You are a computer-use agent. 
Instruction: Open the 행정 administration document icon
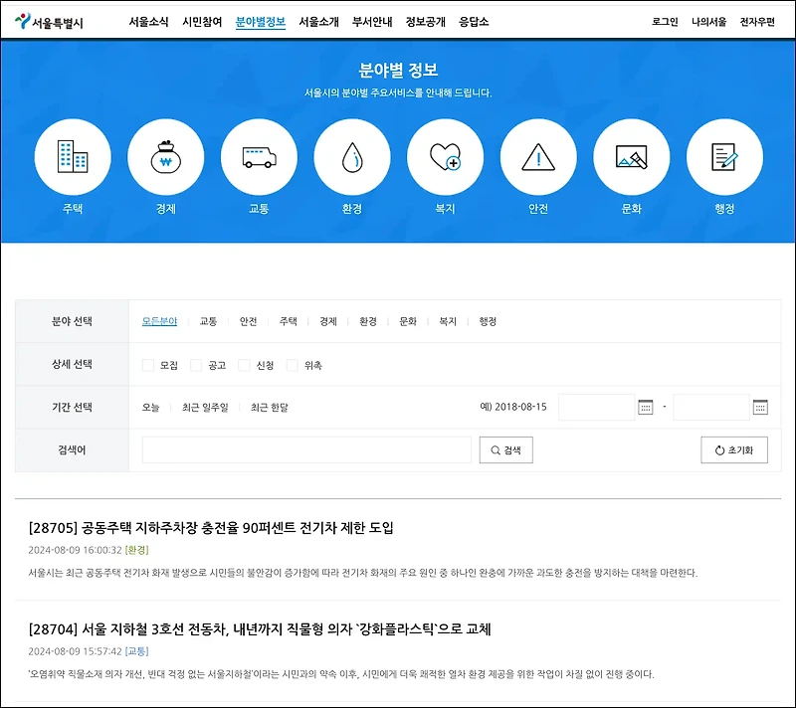coord(725,157)
